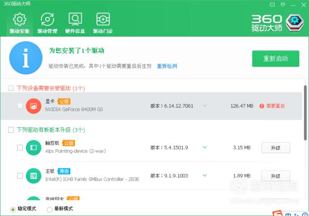
Task: Click the NVIDIA GeForce 8400M GS text
Action: tap(74, 109)
